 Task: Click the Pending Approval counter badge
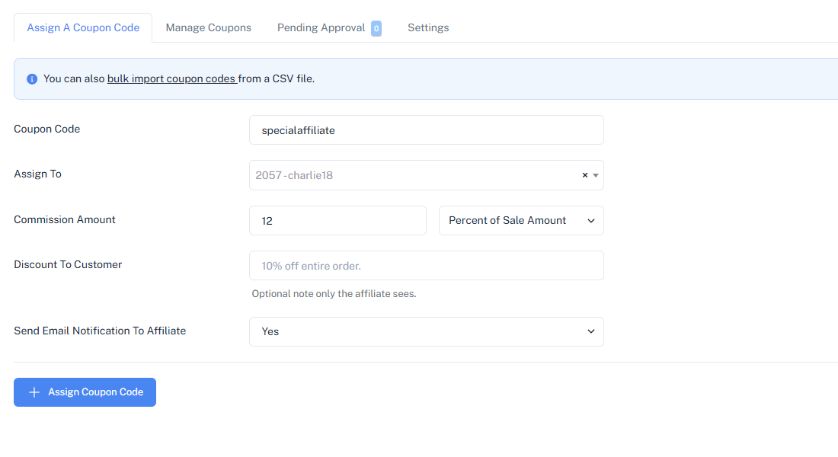tap(376, 27)
